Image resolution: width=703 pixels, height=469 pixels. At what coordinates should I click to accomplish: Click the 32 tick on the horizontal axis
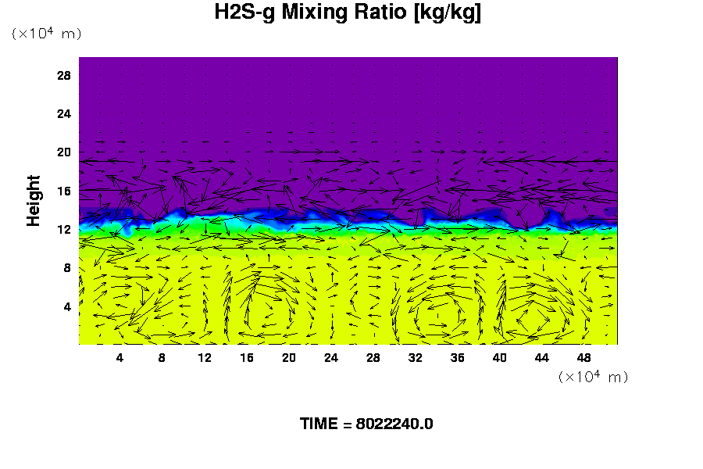(x=416, y=357)
